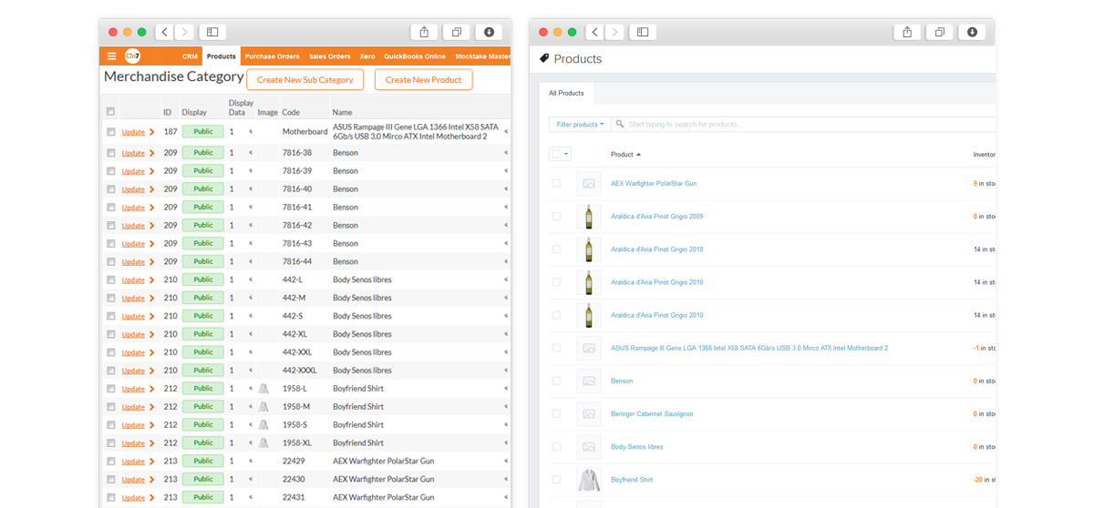The width and height of the screenshot is (1094, 508).
Task: Go forward in the Merchandise Category window
Action: (184, 32)
